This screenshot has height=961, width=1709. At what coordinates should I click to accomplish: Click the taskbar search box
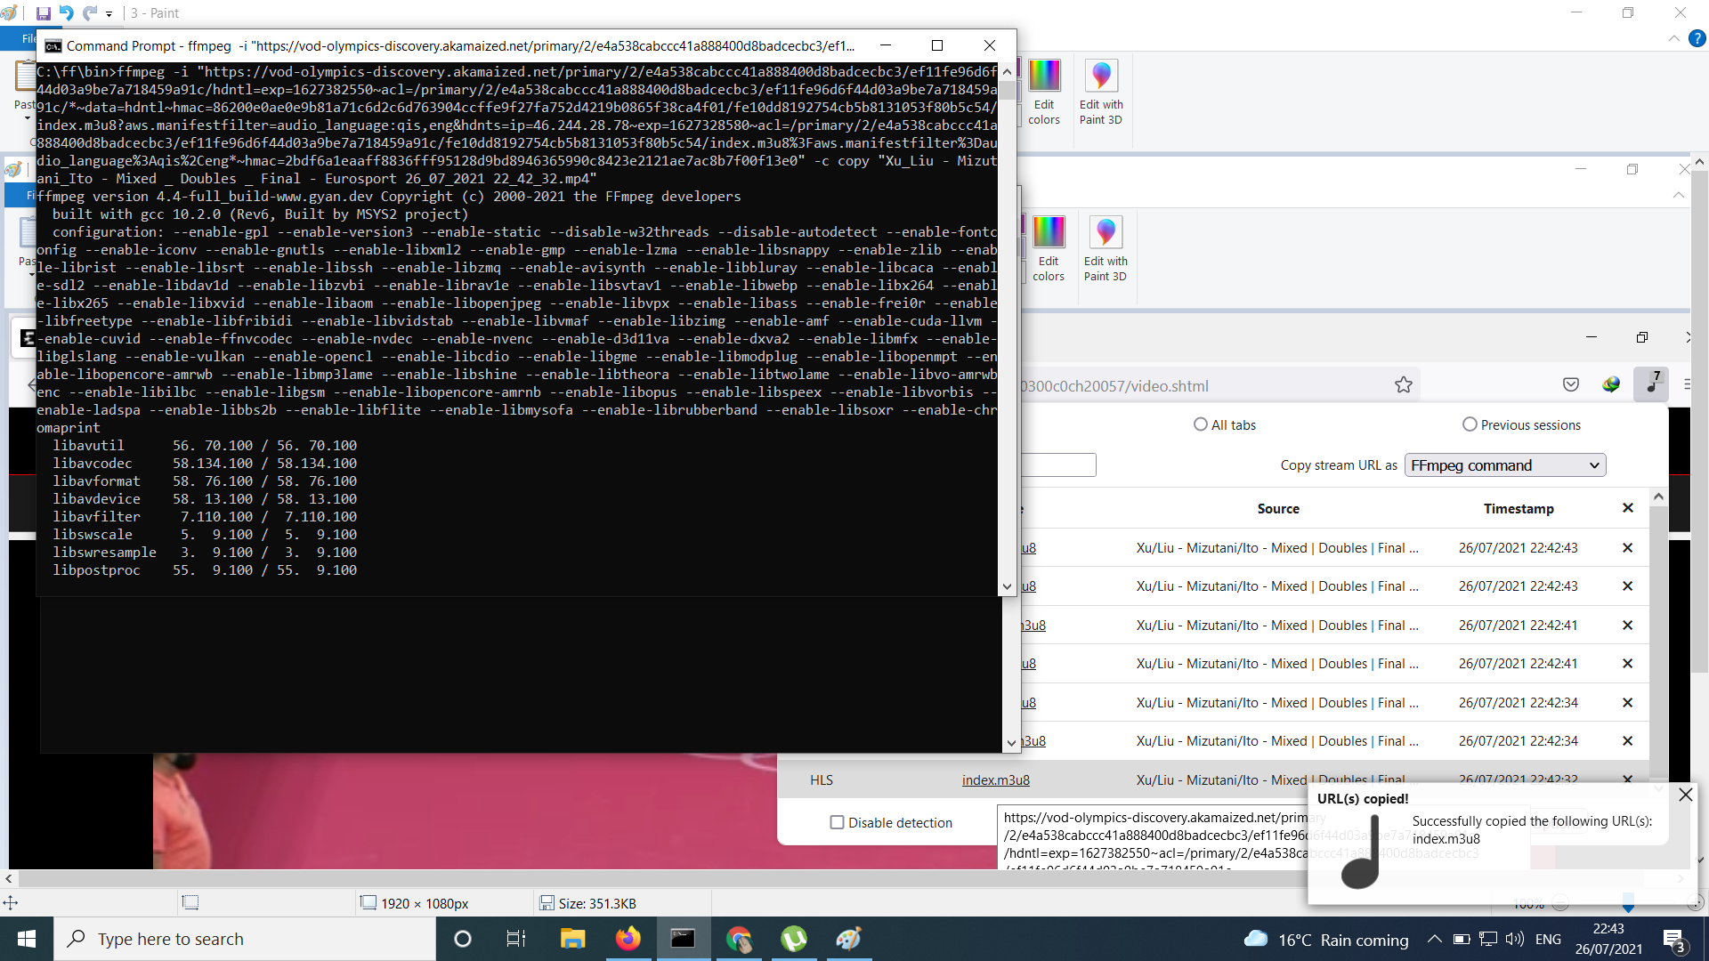(x=245, y=939)
